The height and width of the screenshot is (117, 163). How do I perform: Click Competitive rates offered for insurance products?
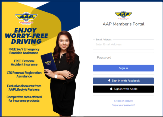click(24, 99)
